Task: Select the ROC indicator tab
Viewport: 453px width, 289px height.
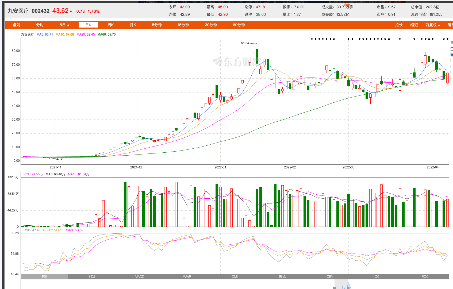Action: pos(425,277)
